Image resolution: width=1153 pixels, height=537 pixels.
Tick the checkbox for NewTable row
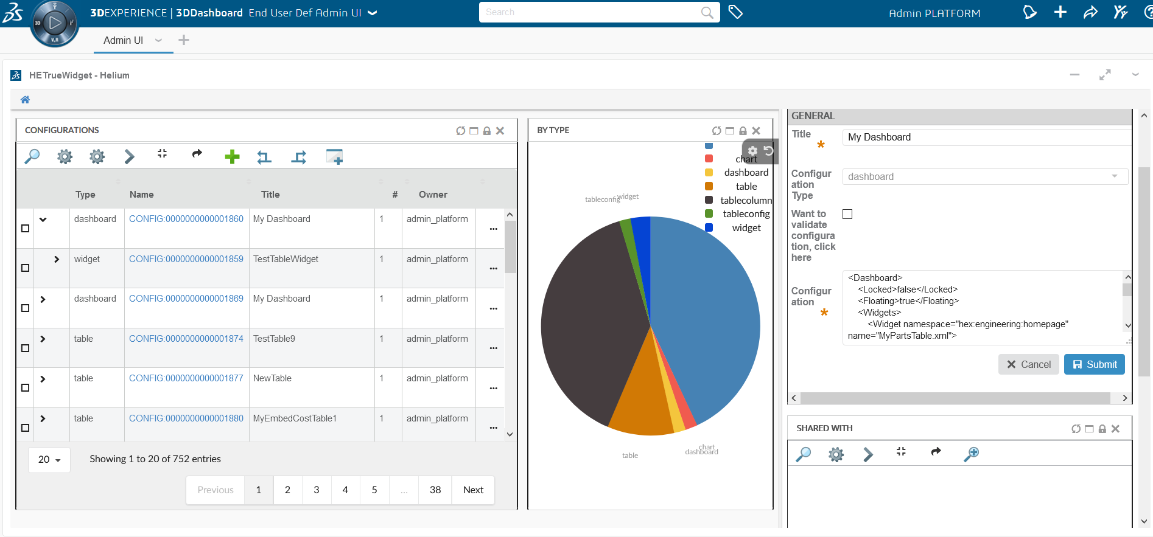click(x=25, y=387)
